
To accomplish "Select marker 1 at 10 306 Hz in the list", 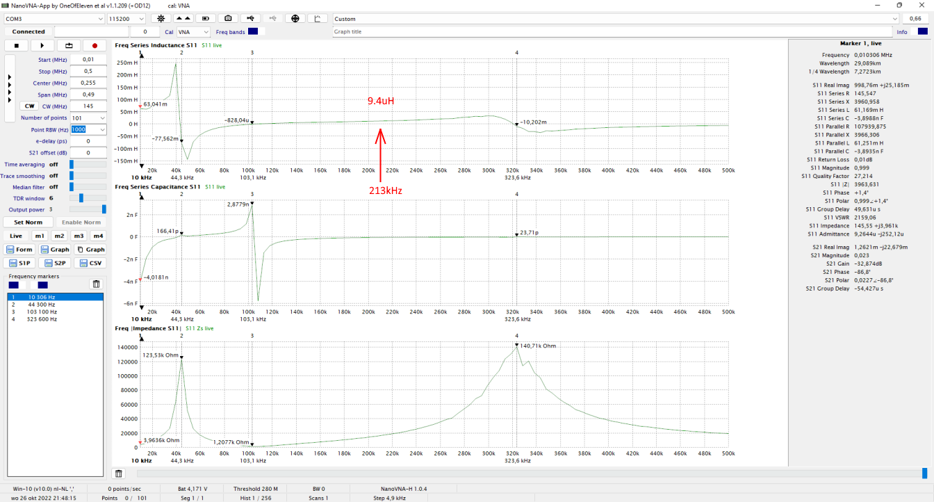I will (55, 297).
